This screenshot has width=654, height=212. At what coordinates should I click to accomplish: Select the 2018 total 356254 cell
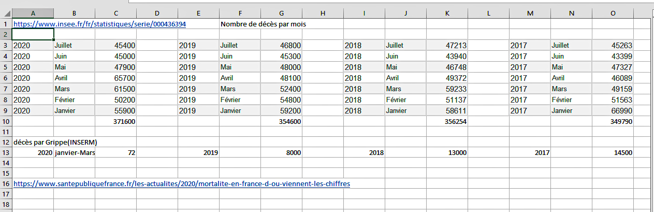447,121
